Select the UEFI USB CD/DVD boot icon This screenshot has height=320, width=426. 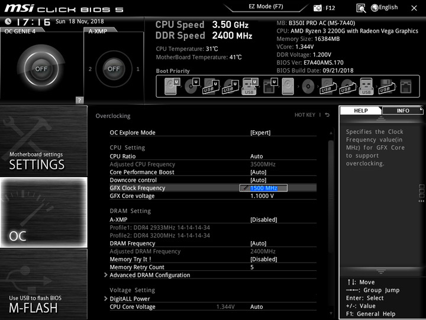tap(231, 87)
